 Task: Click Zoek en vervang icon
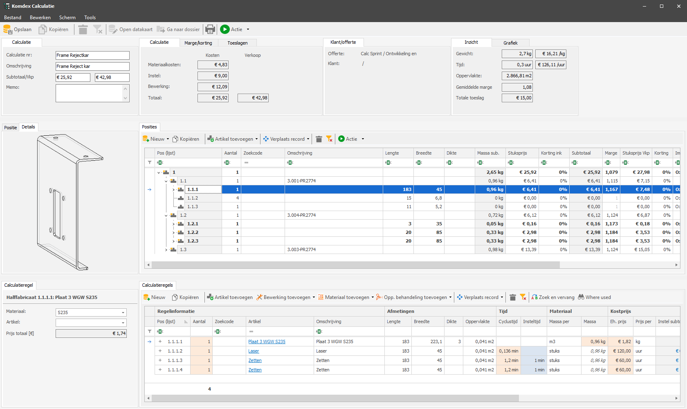pos(534,297)
